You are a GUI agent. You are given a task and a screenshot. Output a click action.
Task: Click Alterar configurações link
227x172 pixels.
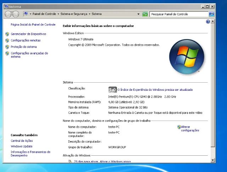coord(190,129)
